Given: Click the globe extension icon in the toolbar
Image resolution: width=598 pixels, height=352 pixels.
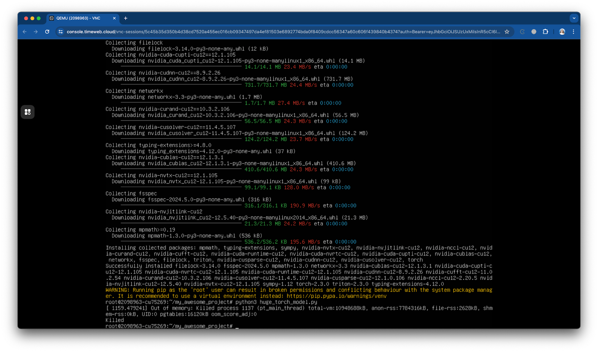Looking at the screenshot, I should point(534,32).
